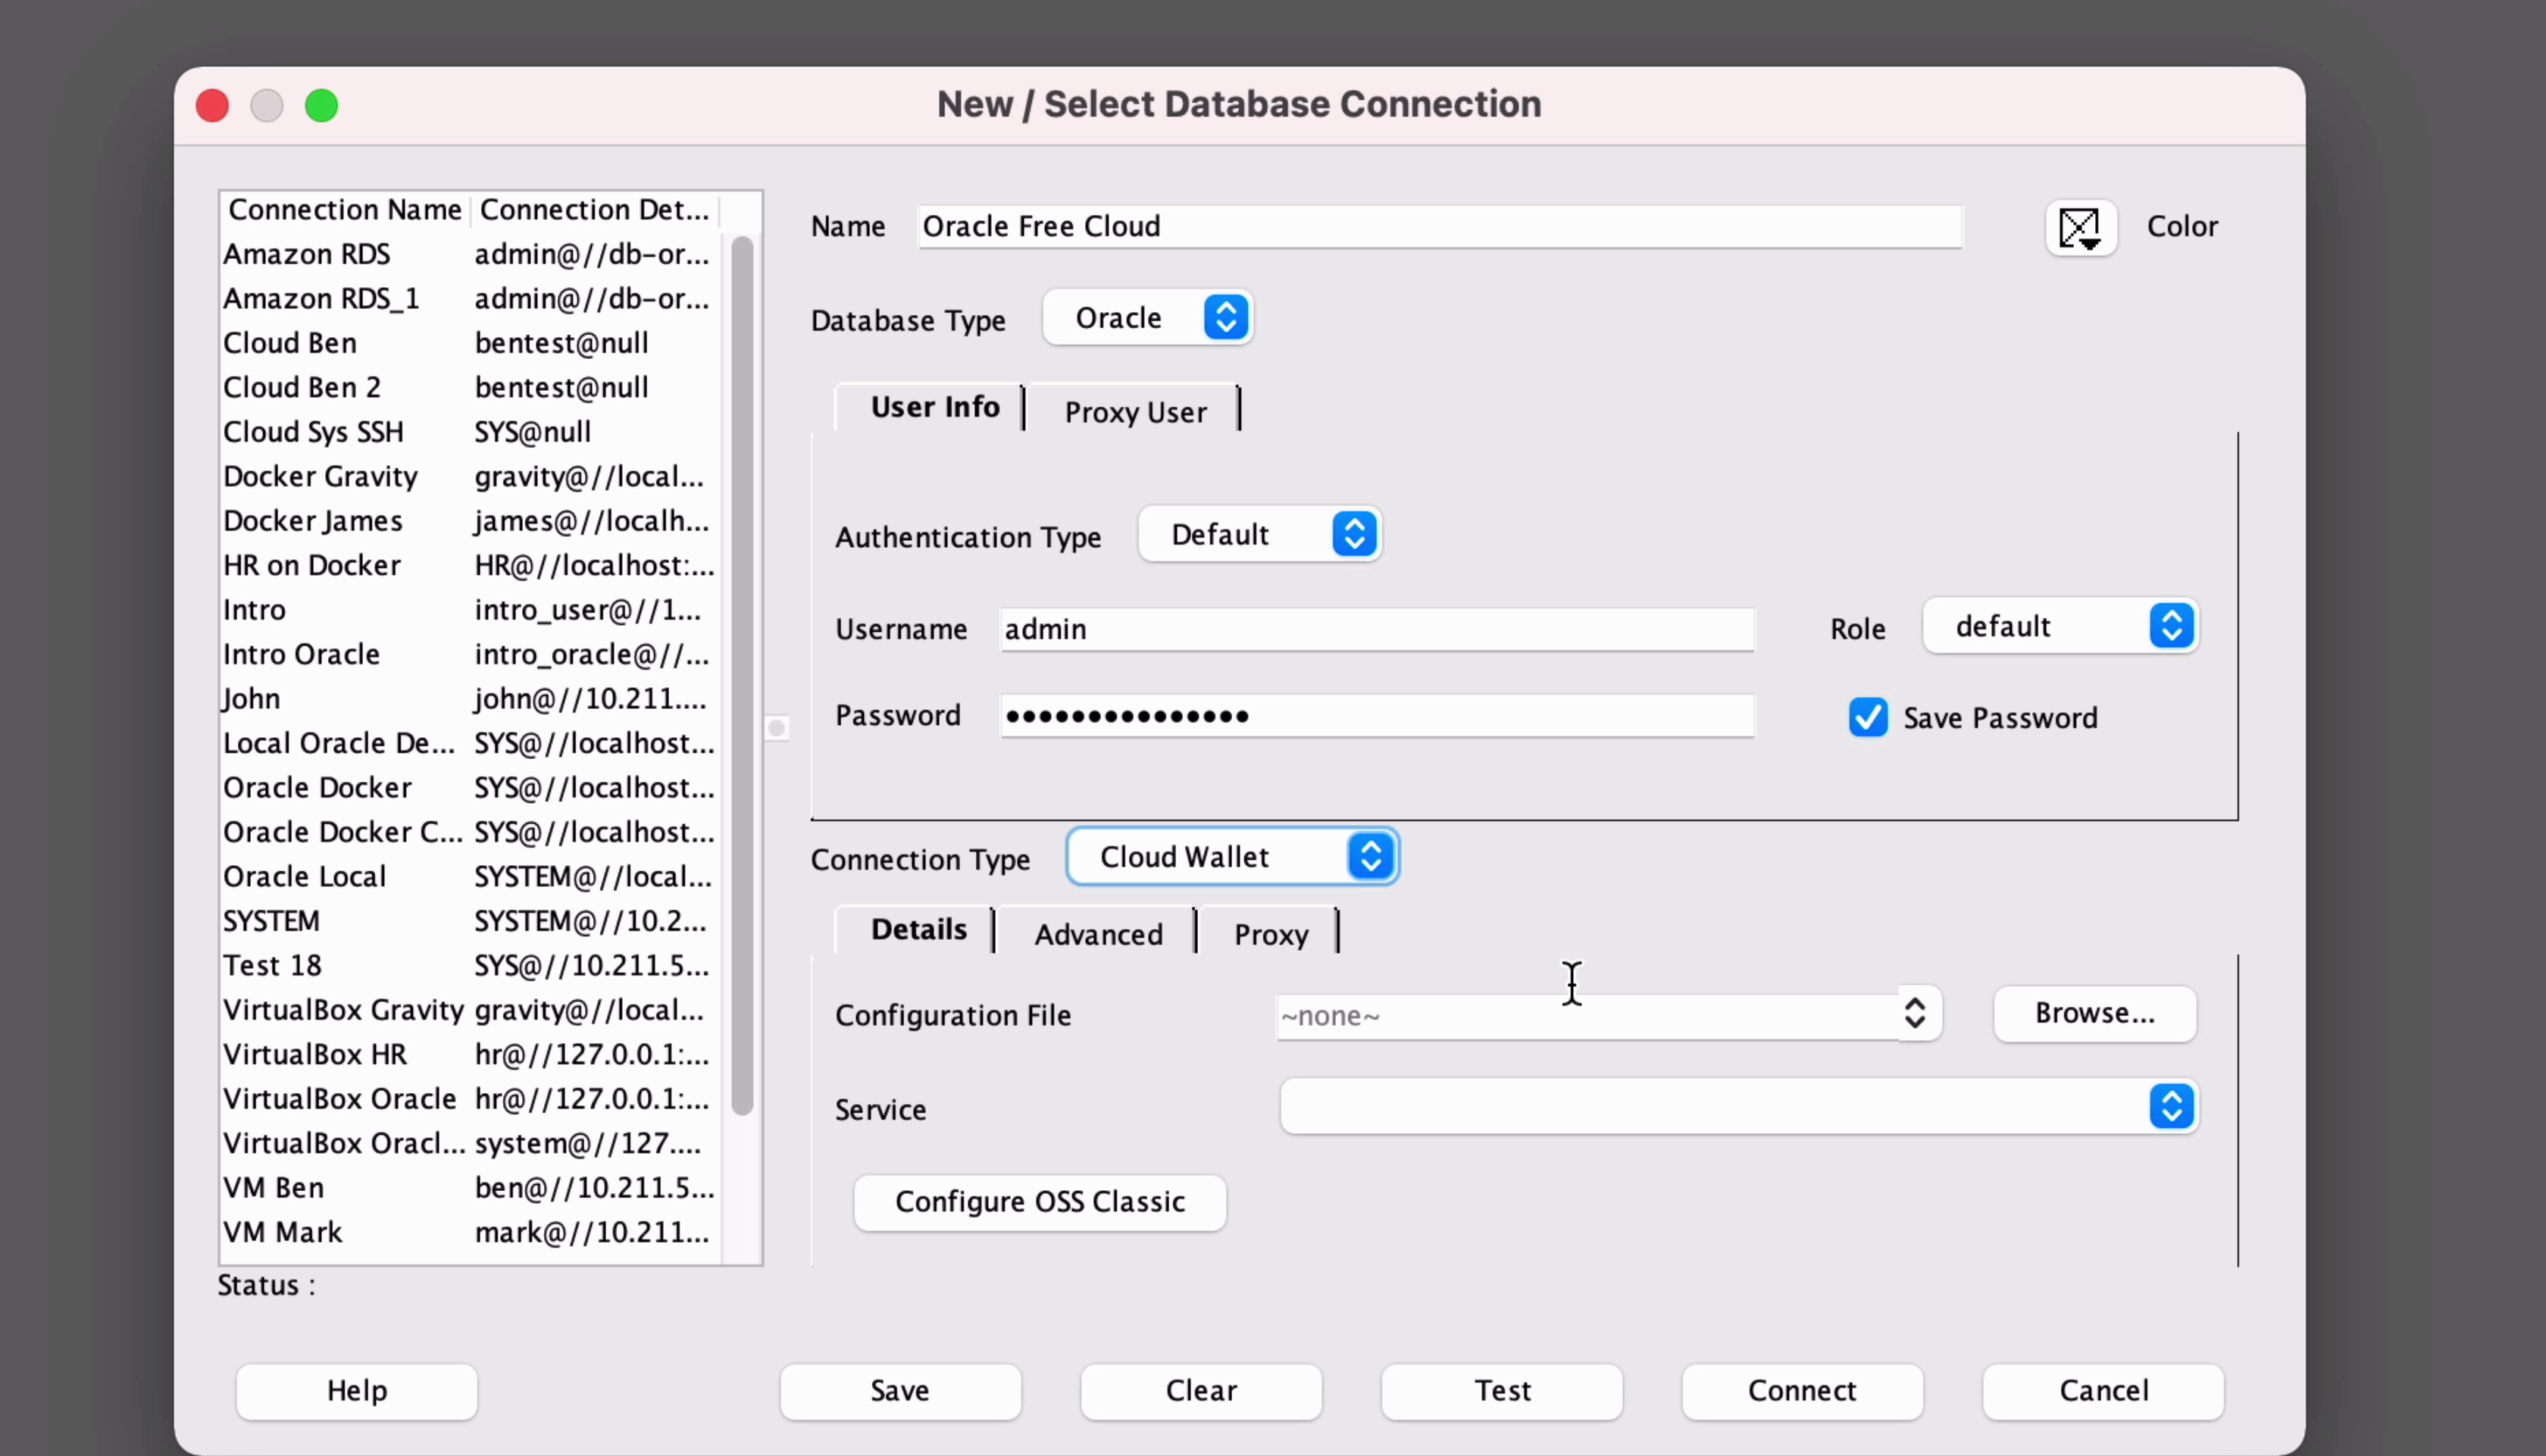Click the Browse... button
This screenshot has width=2546, height=1456.
[2094, 1013]
